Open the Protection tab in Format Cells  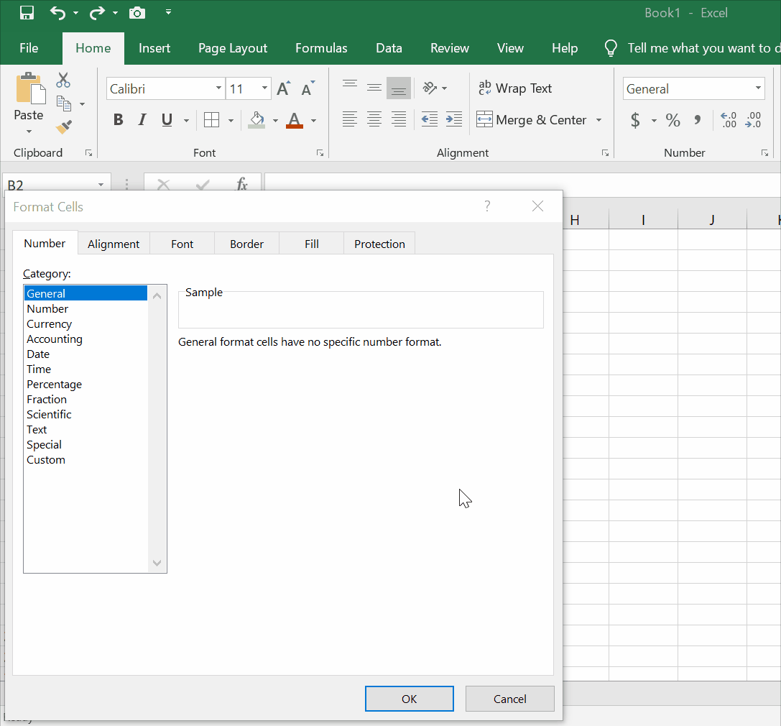[x=379, y=244]
